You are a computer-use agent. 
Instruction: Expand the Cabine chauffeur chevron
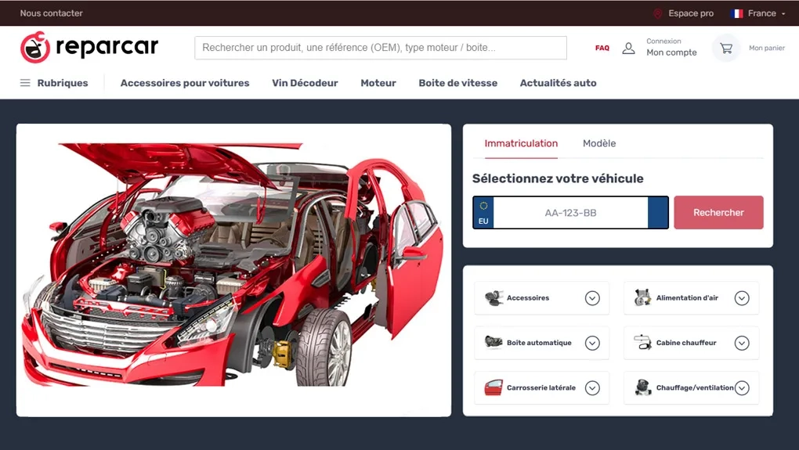pyautogui.click(x=741, y=343)
